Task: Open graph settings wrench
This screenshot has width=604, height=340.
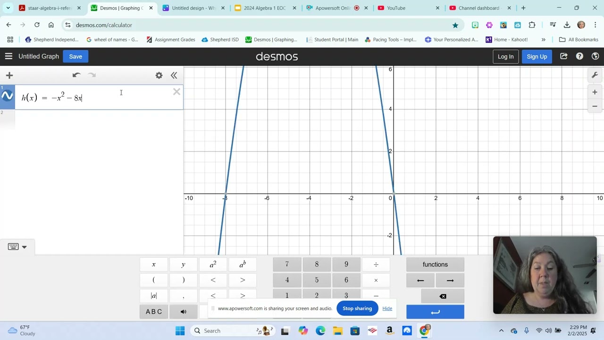Action: pyautogui.click(x=595, y=75)
